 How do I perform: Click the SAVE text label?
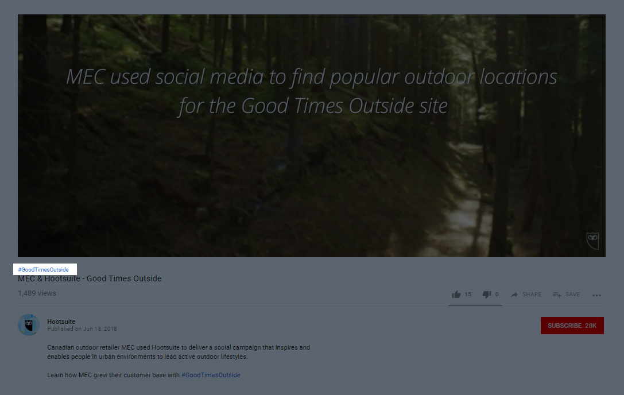point(572,295)
